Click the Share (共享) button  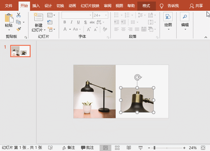[196, 6]
